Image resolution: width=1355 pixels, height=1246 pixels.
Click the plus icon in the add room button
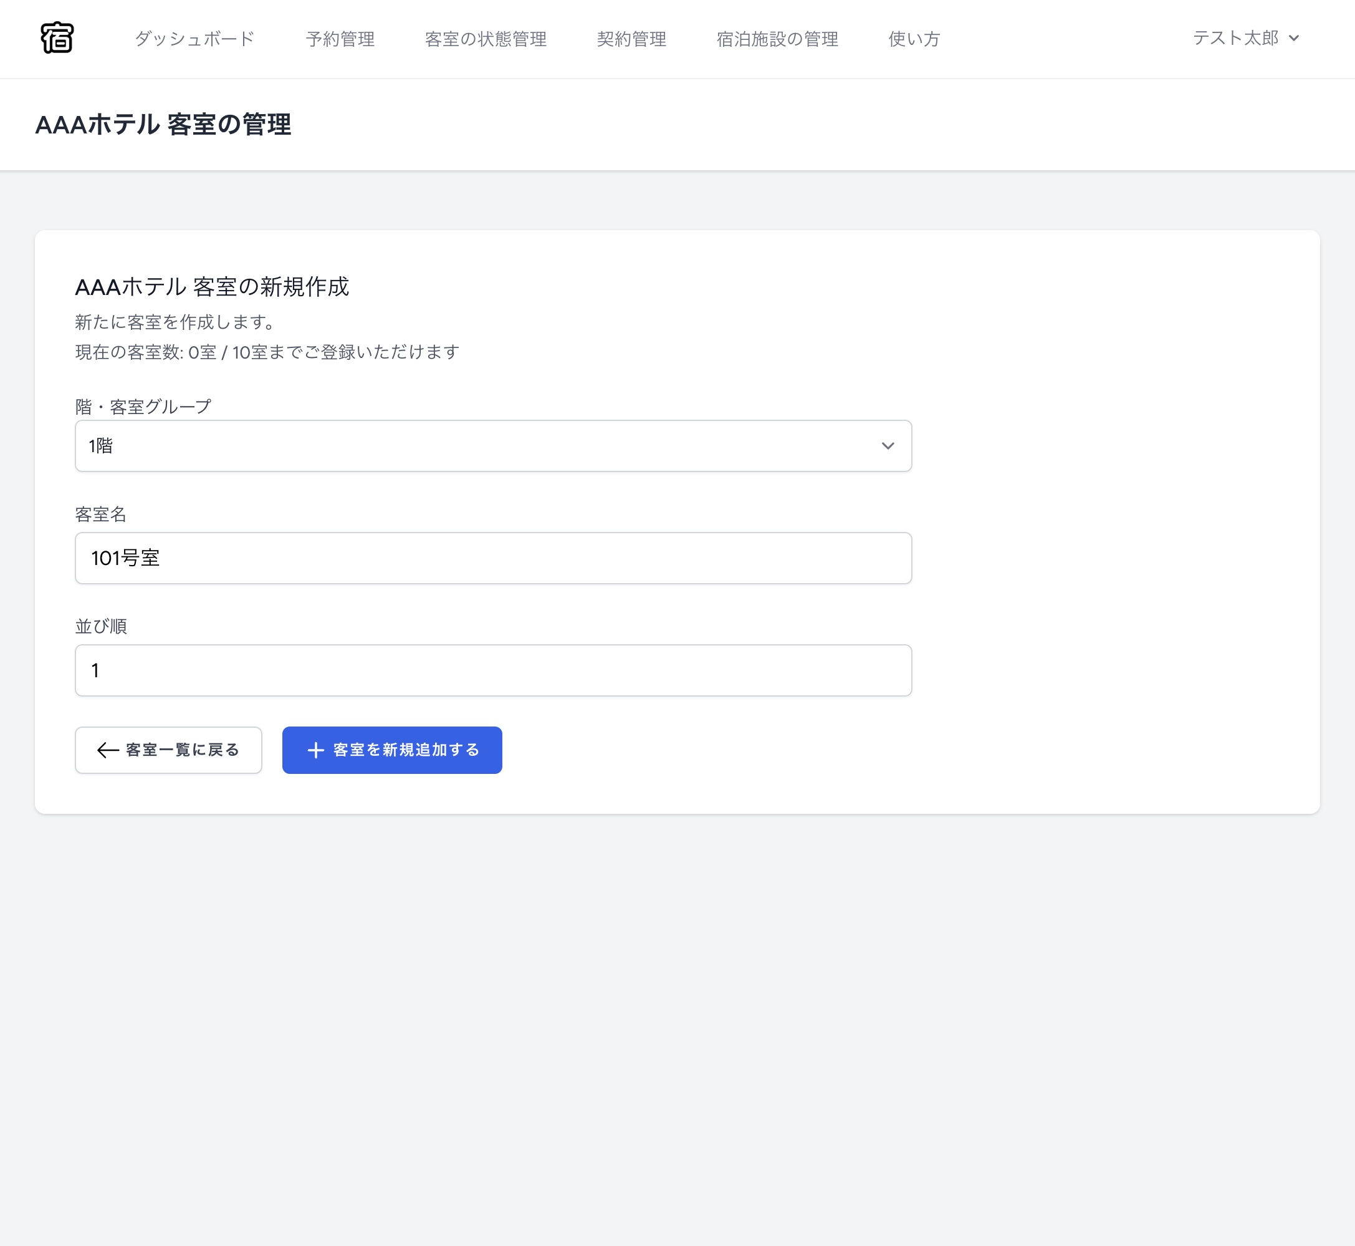(315, 750)
